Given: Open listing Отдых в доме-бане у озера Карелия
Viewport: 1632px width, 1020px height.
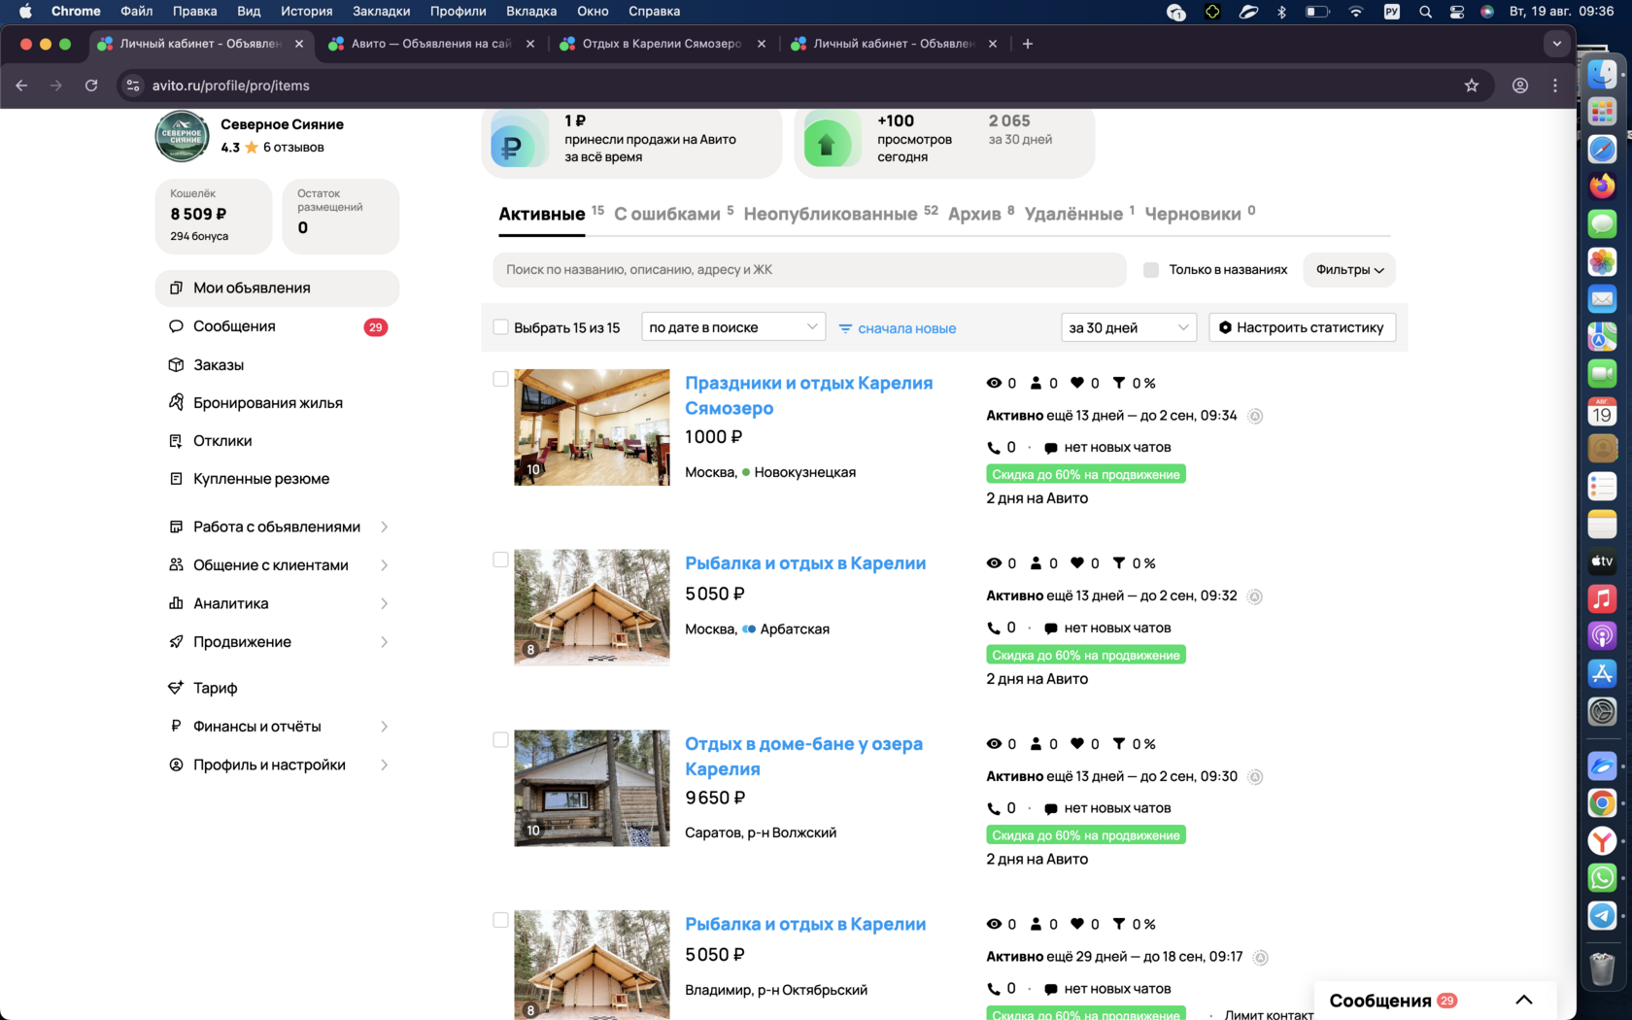Looking at the screenshot, I should click(804, 756).
